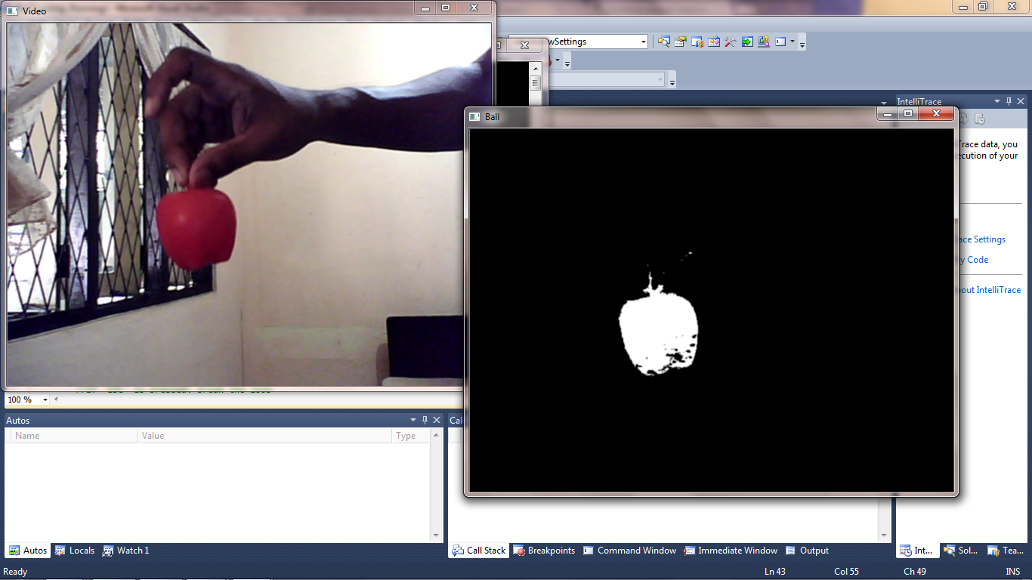Screen dimensions: 1032x580
Task: Switch to the Locals tab
Action: (75, 551)
